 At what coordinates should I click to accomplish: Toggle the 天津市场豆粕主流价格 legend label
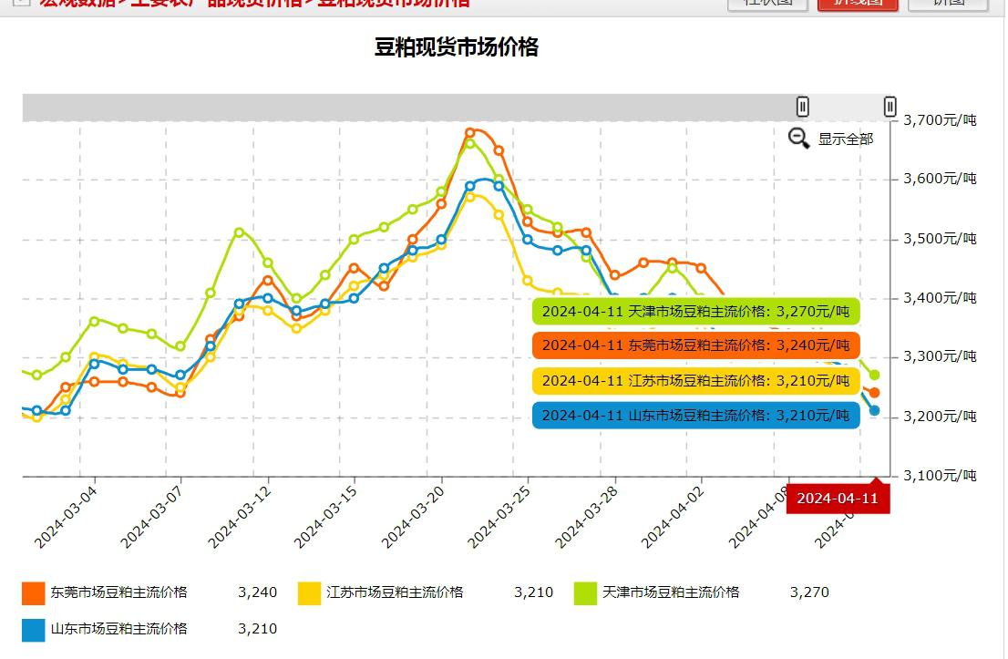coord(671,592)
